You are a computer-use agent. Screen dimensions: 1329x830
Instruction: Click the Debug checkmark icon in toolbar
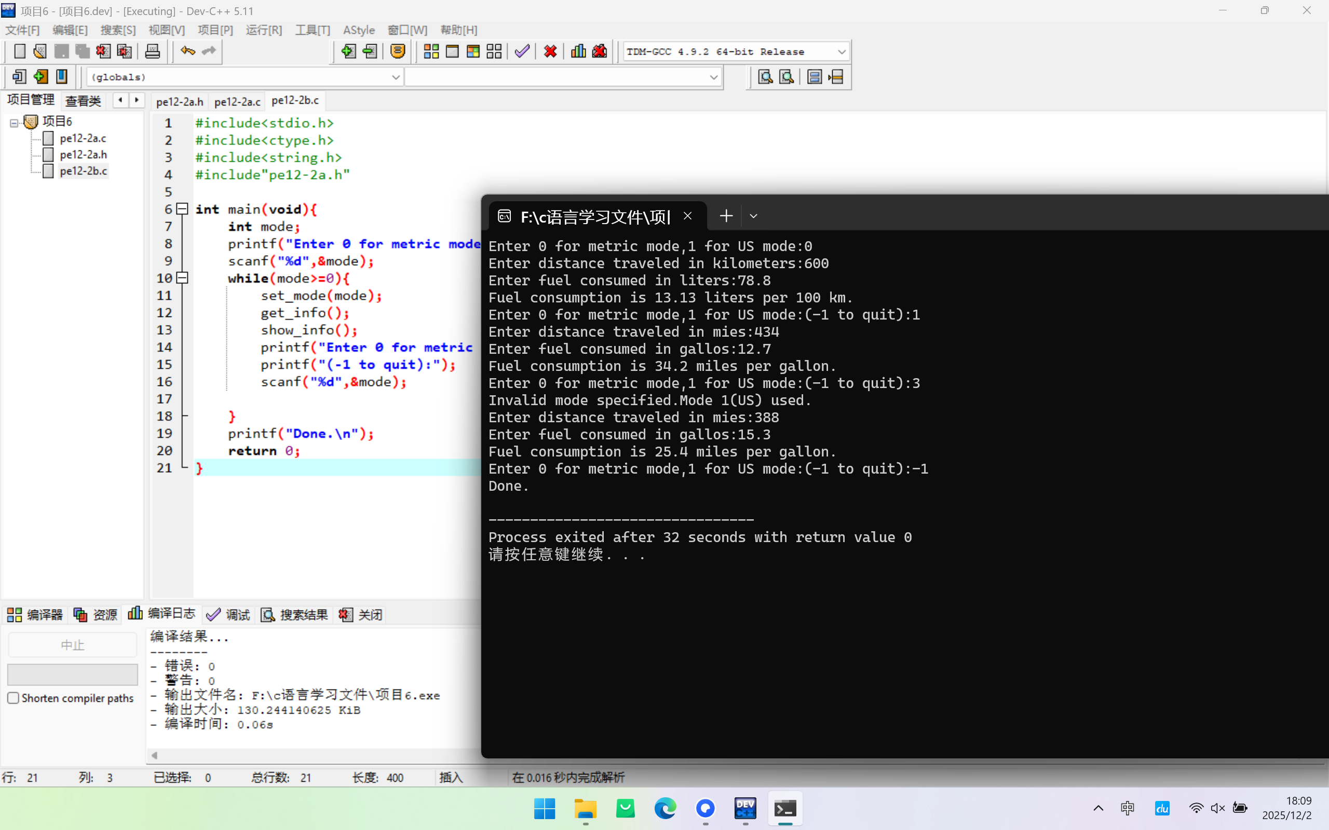tap(522, 51)
